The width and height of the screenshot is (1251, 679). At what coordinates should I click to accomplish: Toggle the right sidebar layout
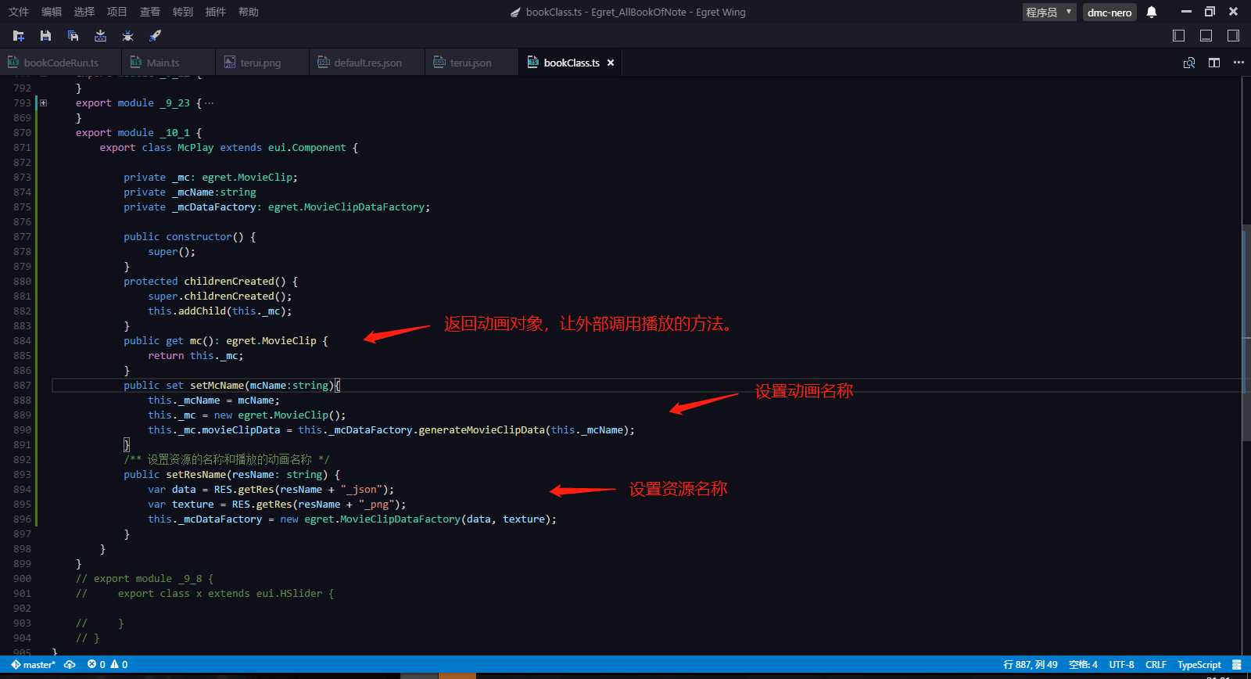(1233, 36)
